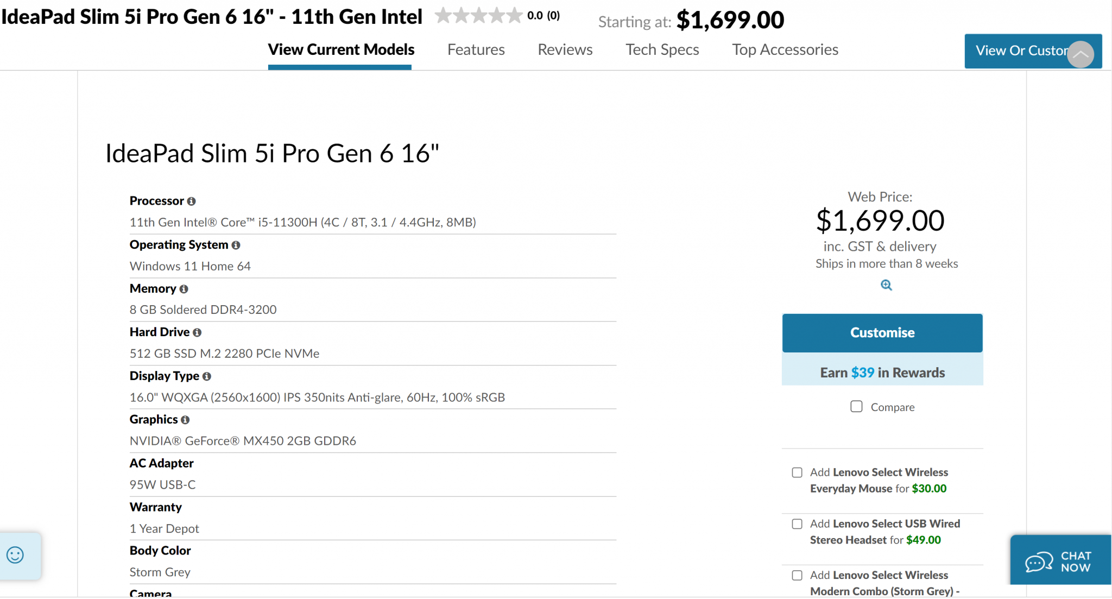Add the Wireless Everyday Mouse checkbox
The width and height of the screenshot is (1112, 599).
click(x=797, y=472)
